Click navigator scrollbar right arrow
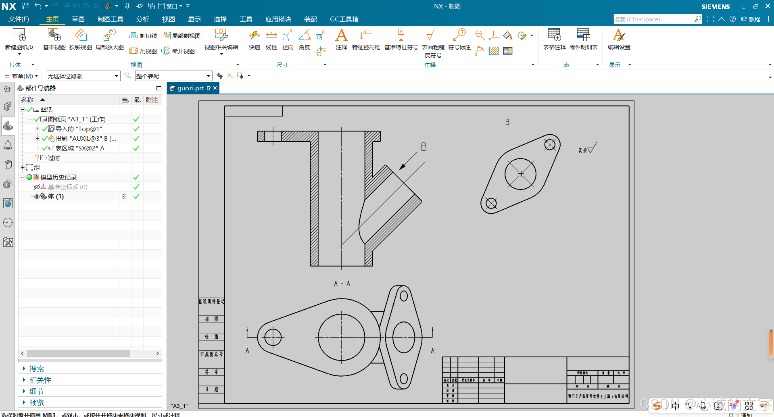Screen dimensions: 774x417 point(157,353)
